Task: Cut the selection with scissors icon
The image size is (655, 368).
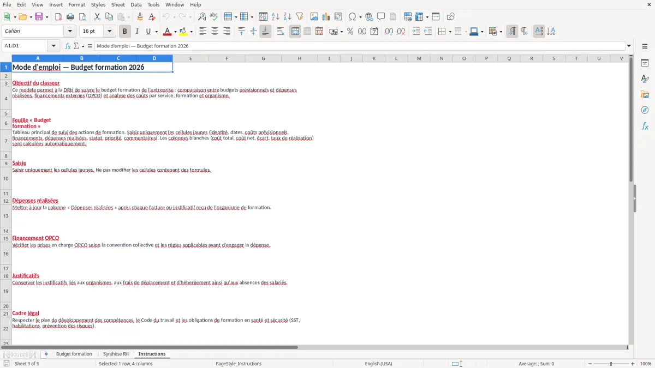Action: point(97,17)
